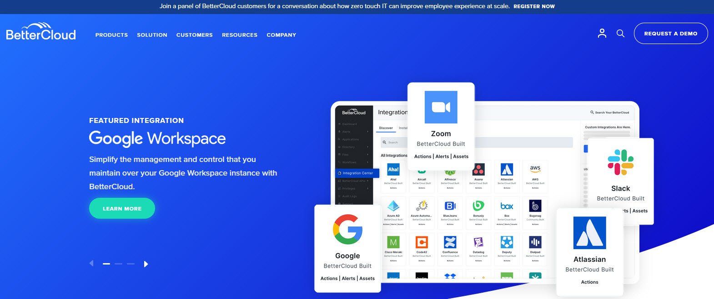714x299 pixels.
Task: Open the Solution menu
Action: tap(152, 35)
